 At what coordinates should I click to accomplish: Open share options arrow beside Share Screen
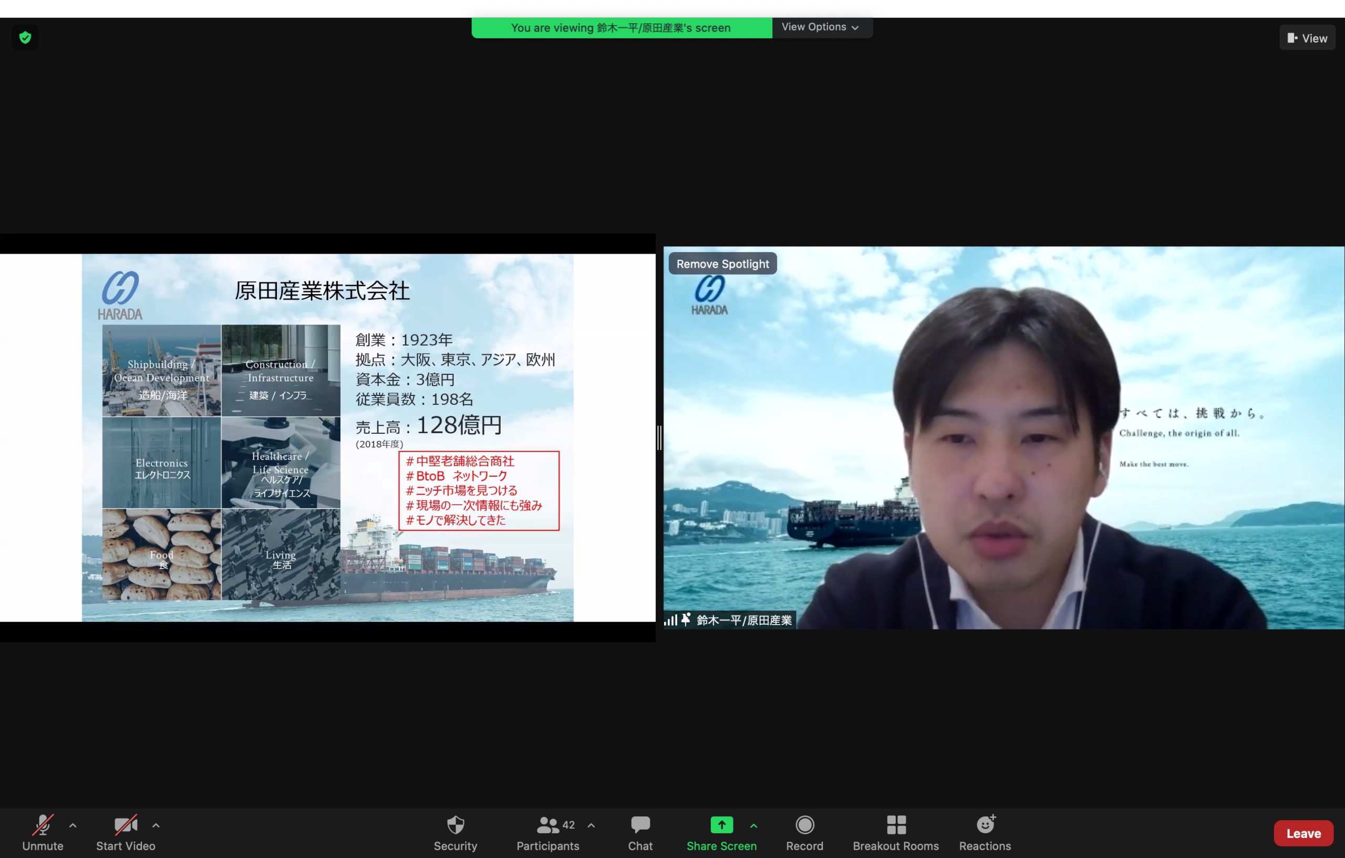(x=753, y=825)
